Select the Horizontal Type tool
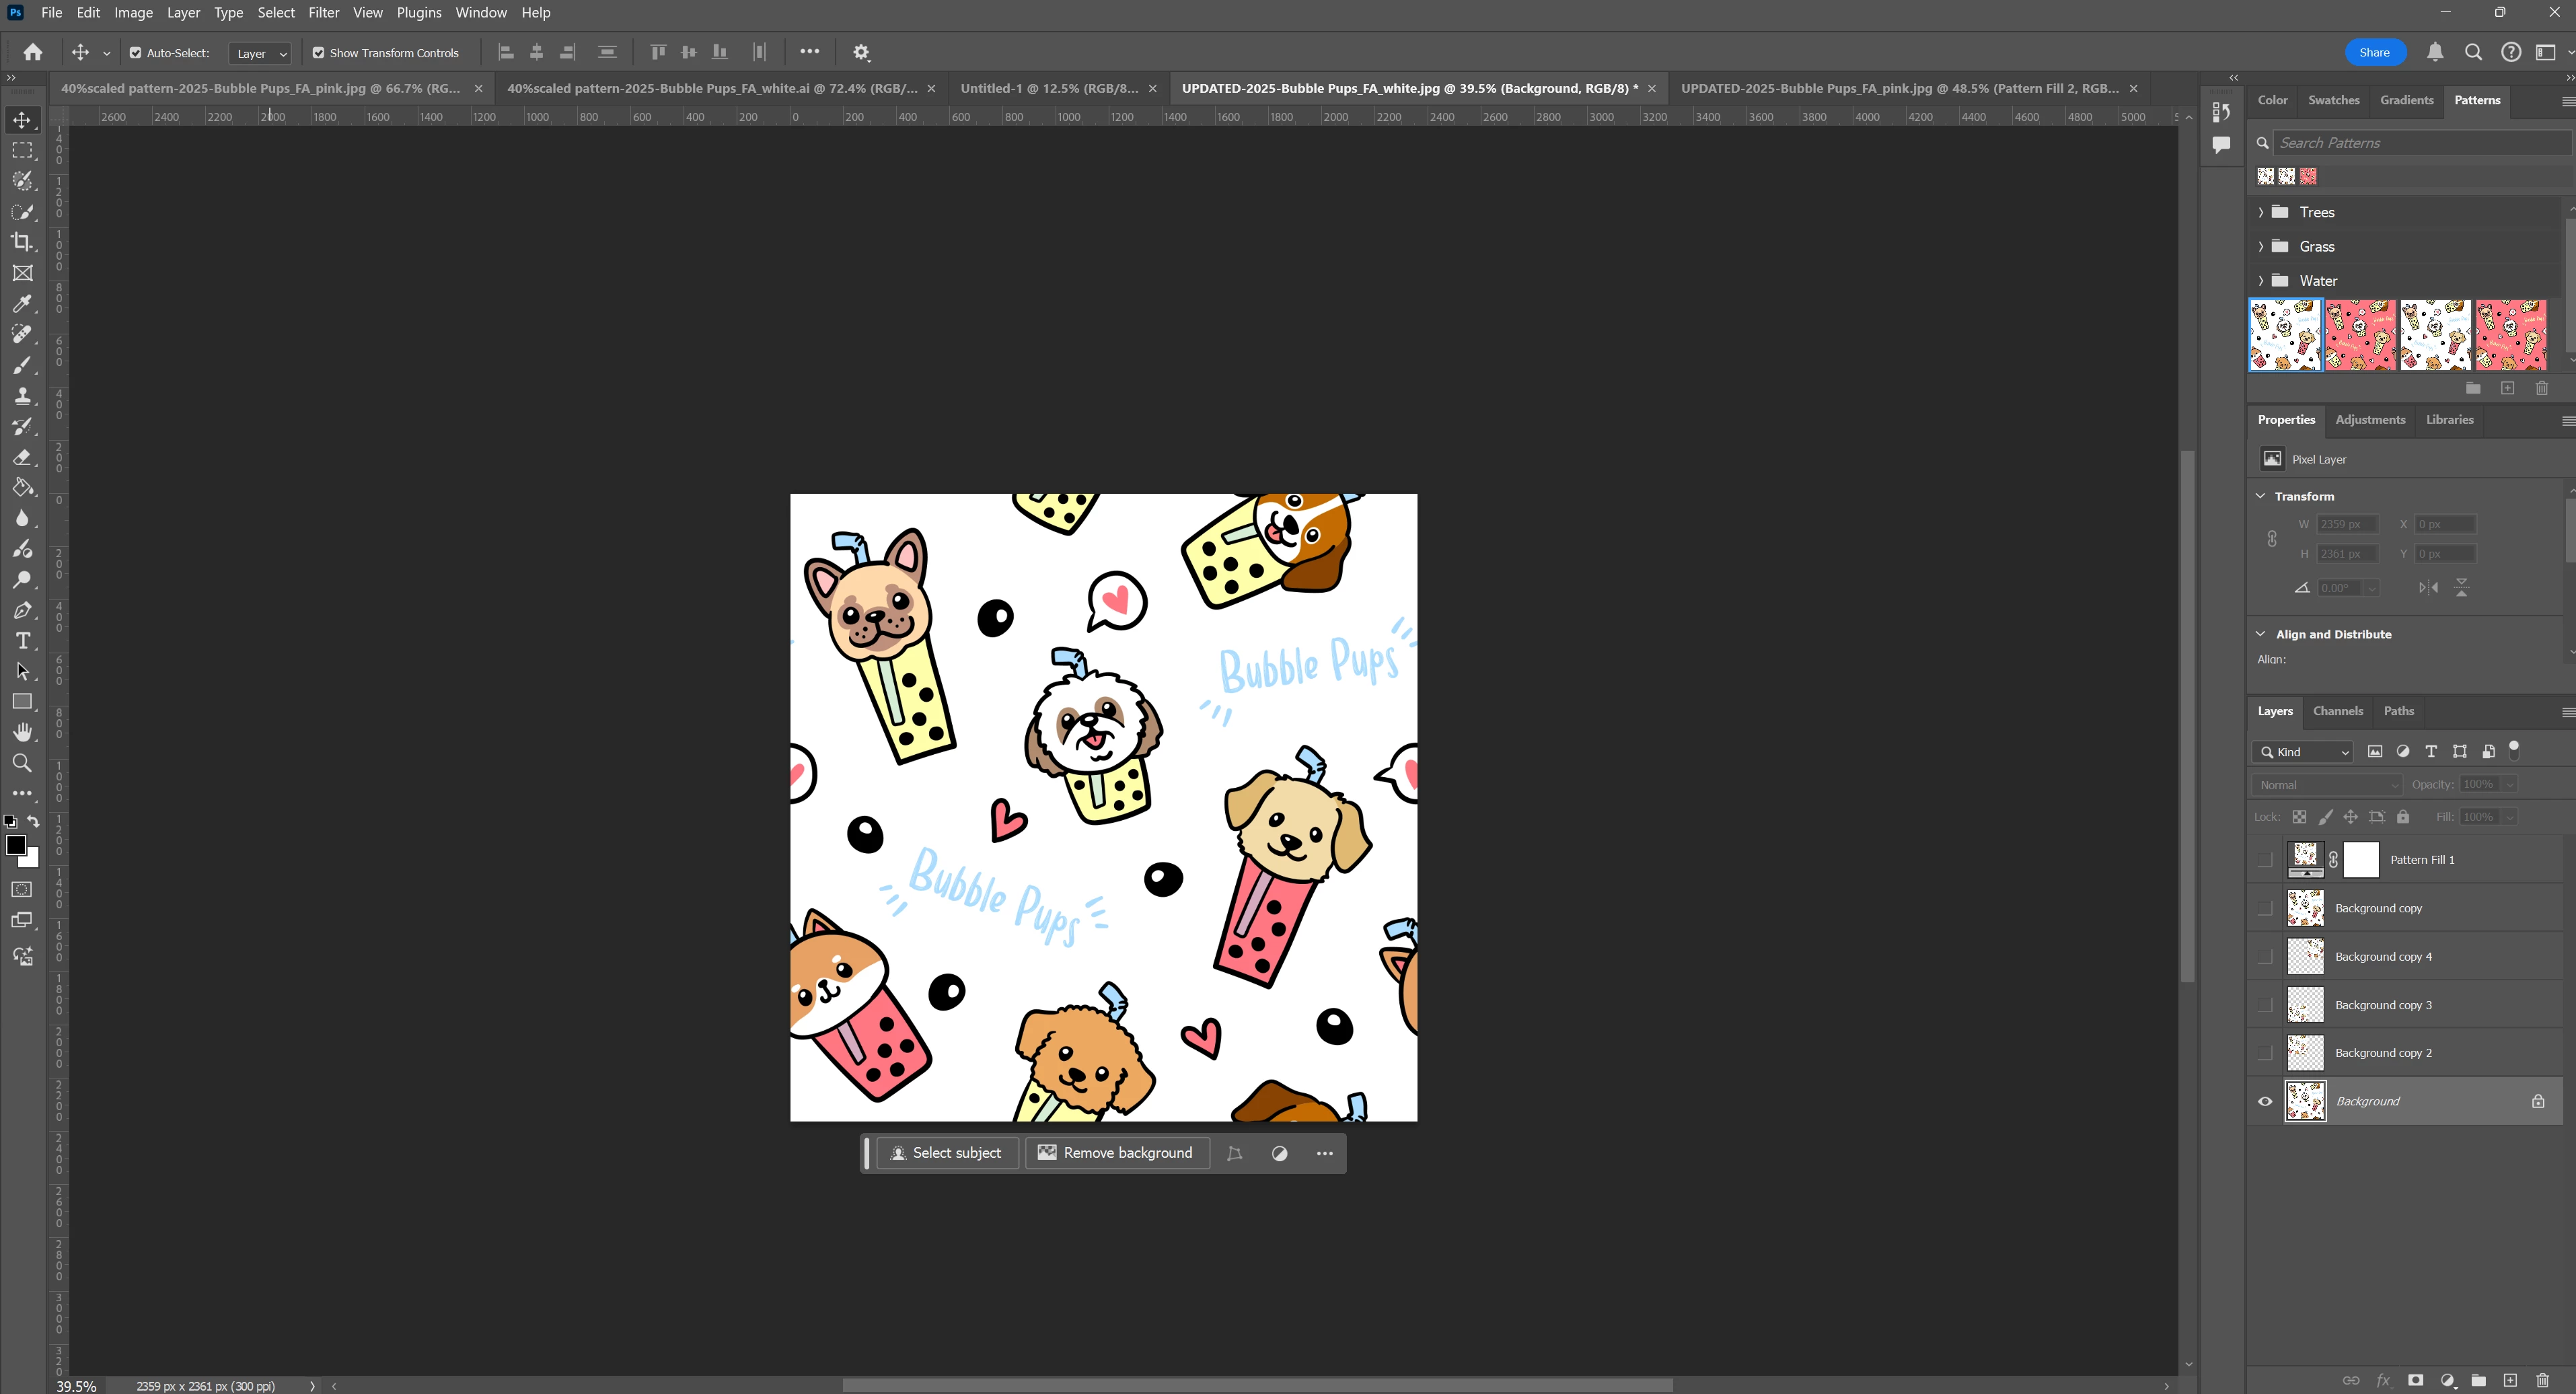2576x1394 pixels. coord(22,641)
